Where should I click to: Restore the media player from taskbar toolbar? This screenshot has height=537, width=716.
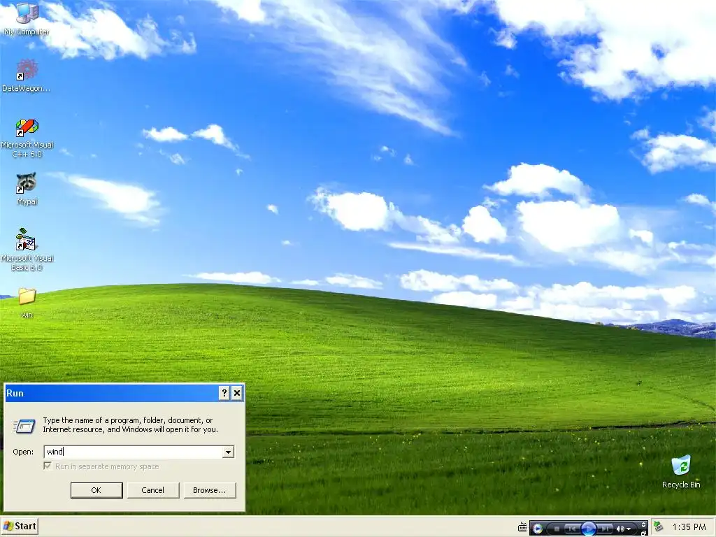coord(643,533)
